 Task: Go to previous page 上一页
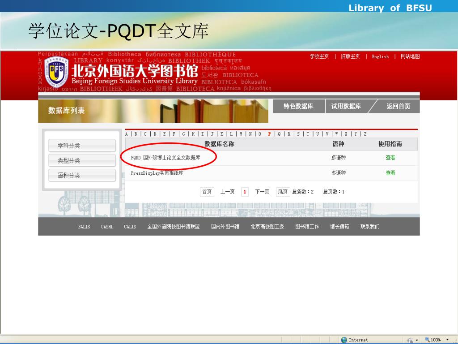point(228,192)
